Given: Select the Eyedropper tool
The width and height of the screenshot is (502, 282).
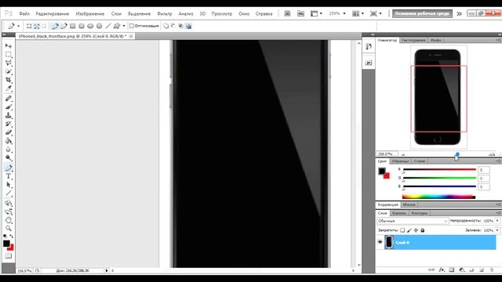Looking at the screenshot, I should click(x=9, y=89).
